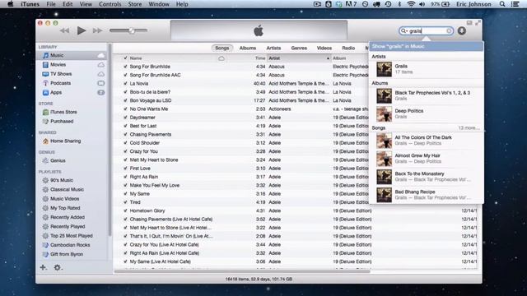Image resolution: width=527 pixels, height=296 pixels.
Task: Skip to previous track with rewind button
Action: (64, 30)
